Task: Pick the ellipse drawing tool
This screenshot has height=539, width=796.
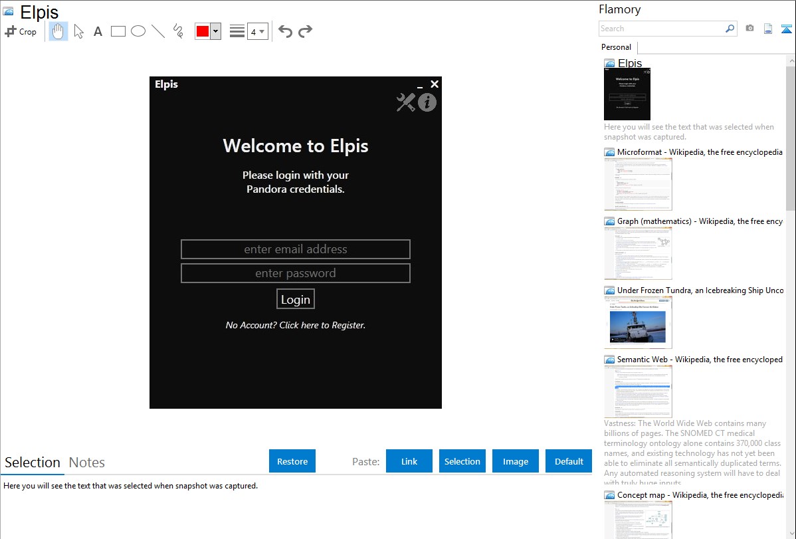Action: pos(138,31)
